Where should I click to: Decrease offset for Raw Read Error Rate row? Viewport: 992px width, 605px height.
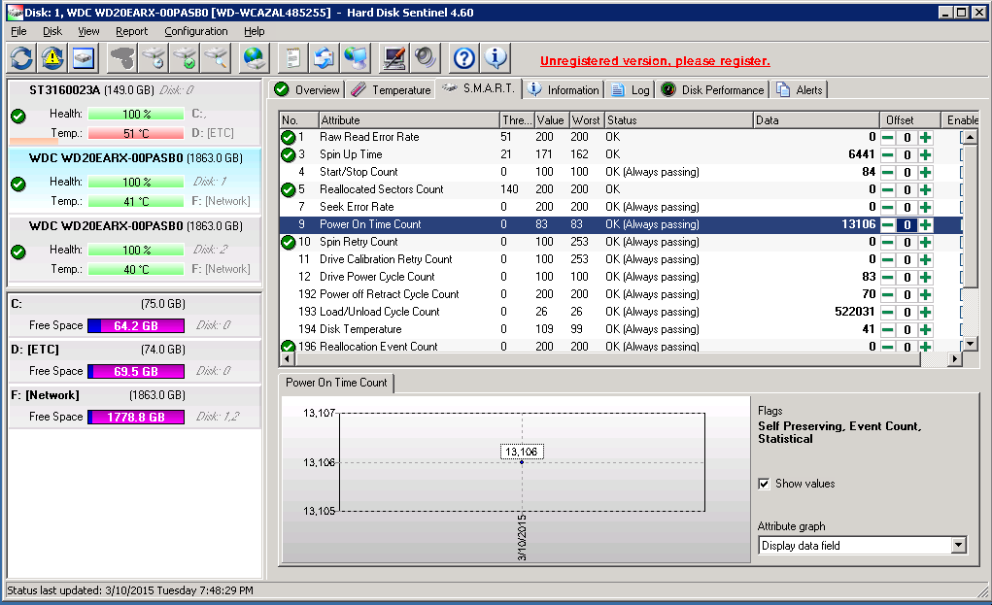coord(888,137)
